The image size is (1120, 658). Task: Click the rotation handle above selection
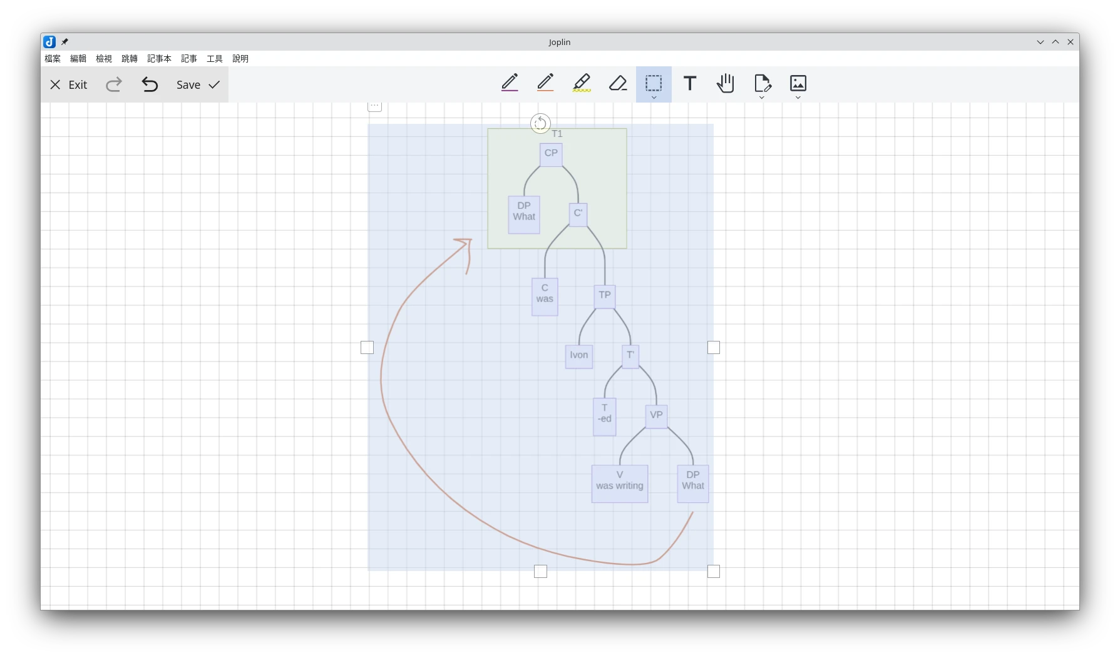click(540, 123)
